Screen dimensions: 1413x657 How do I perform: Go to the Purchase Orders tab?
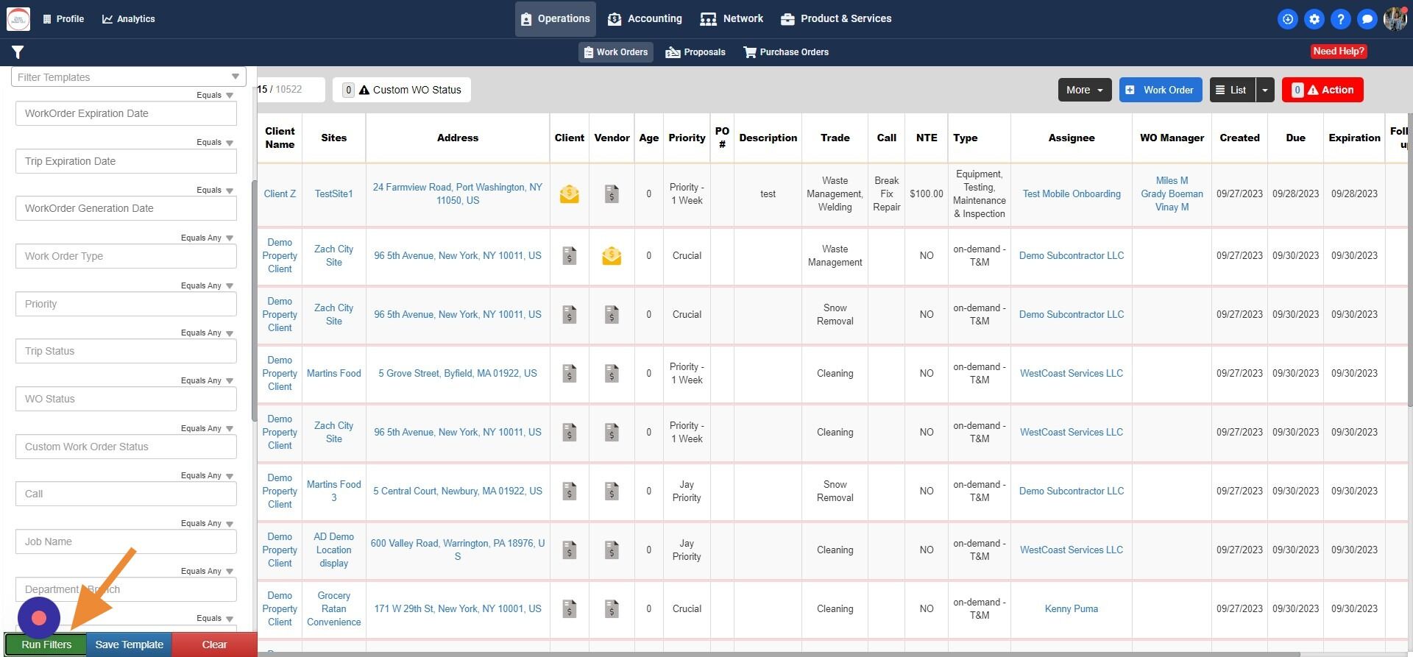(786, 52)
